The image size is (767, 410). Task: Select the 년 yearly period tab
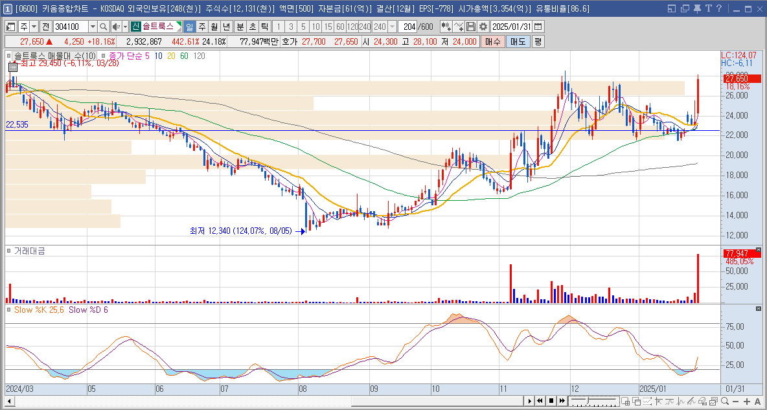(226, 27)
